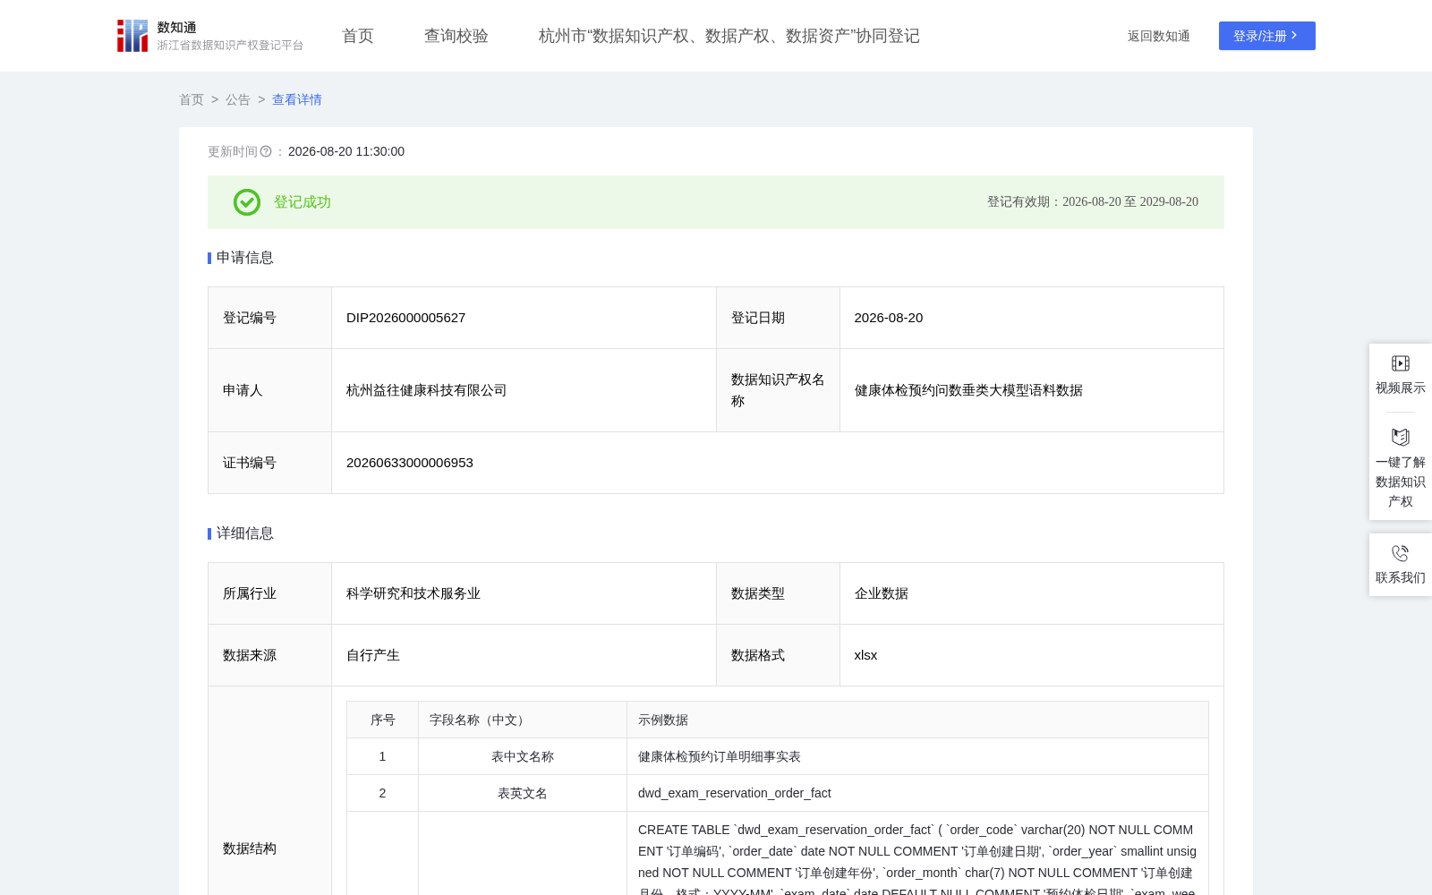Screen dimensions: 1432x895
Task: Click the CREATE TABLE statement text
Action: tap(917, 857)
